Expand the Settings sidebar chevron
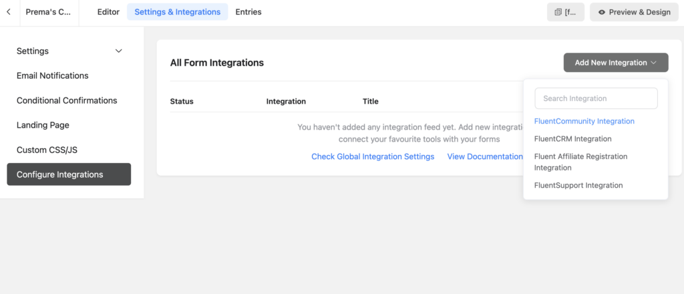The height and width of the screenshot is (294, 684). click(x=118, y=51)
